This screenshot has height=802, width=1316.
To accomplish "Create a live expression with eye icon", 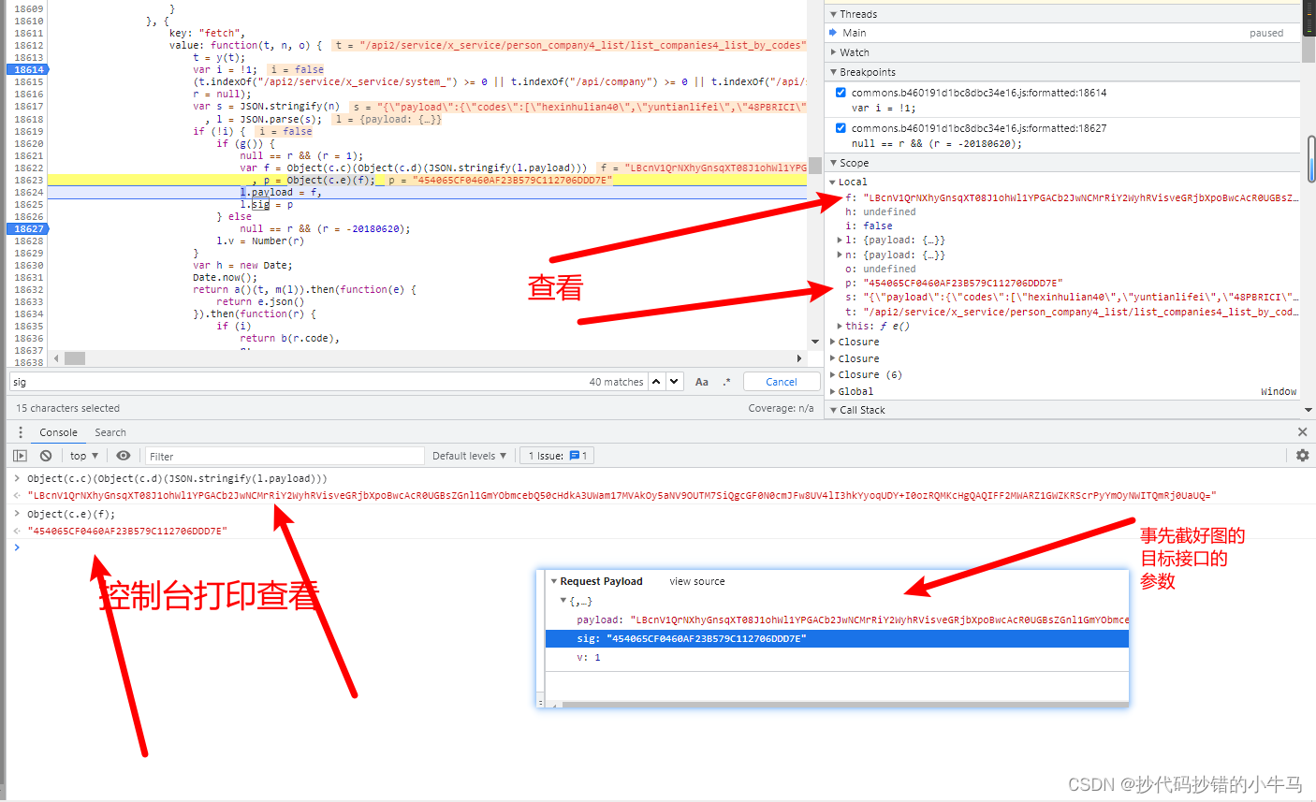I will [124, 456].
